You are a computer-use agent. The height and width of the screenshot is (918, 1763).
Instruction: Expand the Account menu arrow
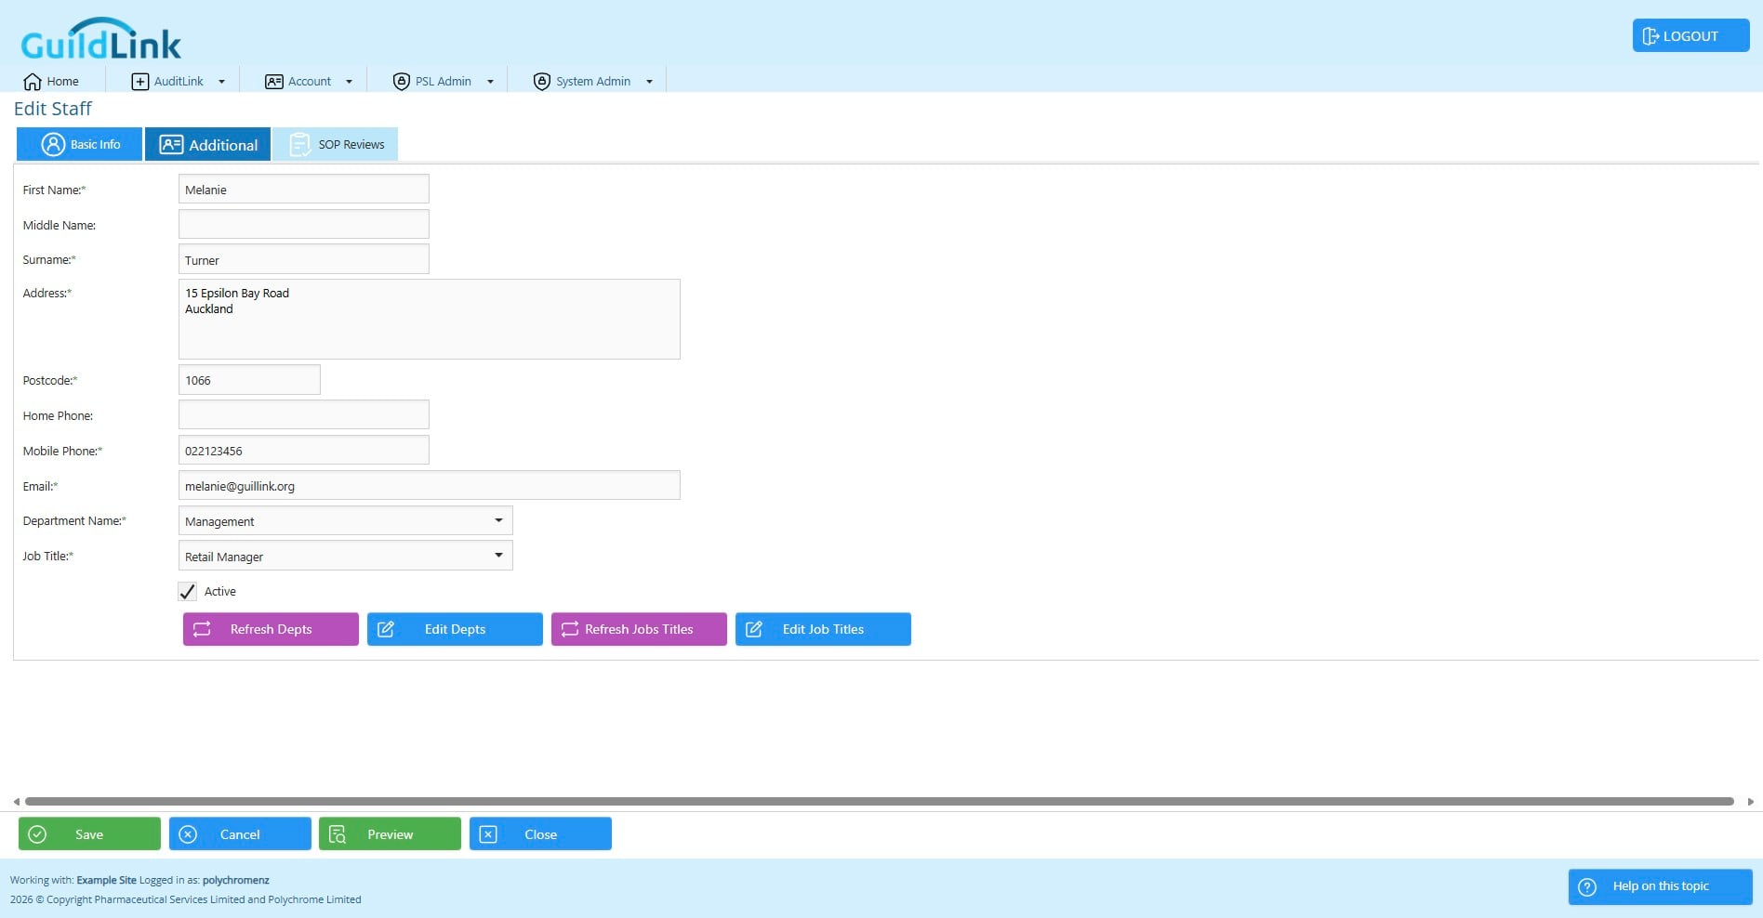pos(349,82)
